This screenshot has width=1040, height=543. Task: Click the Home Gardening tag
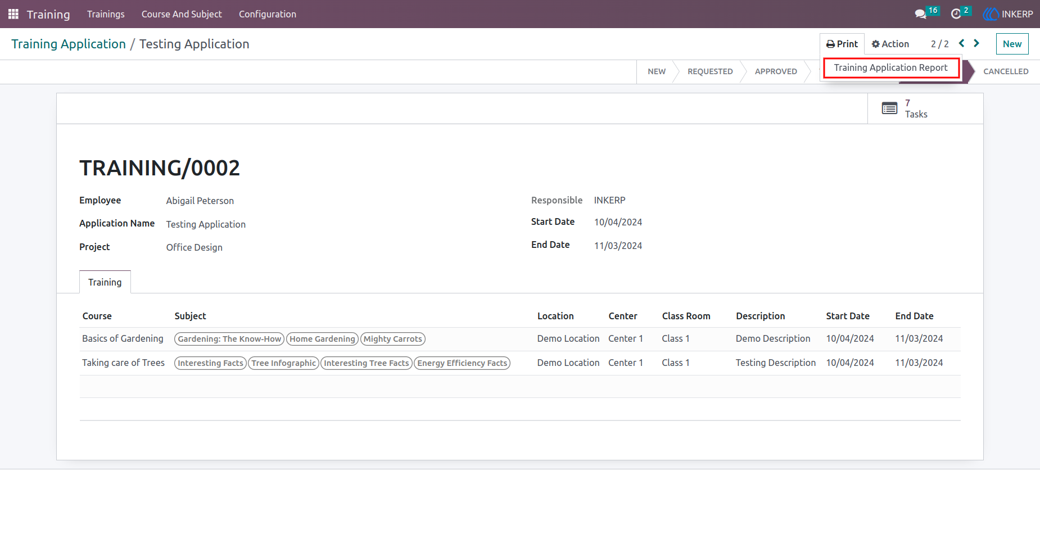click(322, 339)
